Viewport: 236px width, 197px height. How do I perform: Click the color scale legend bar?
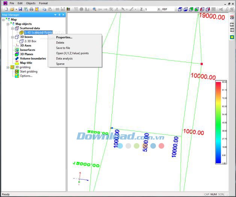coord(218,122)
